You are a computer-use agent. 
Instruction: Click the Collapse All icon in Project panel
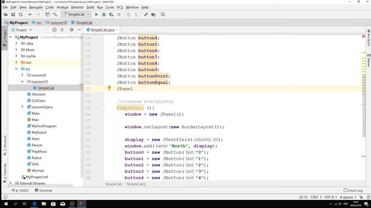62,29
